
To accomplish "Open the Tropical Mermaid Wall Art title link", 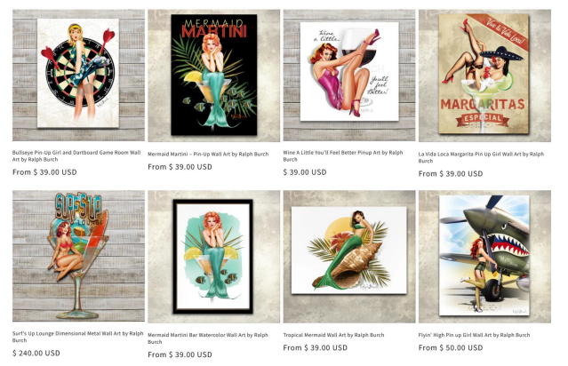I will tap(333, 335).
